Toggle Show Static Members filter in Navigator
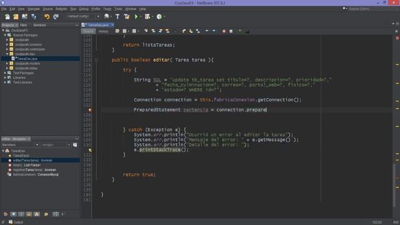Screen dimensions: 400x225 (21, 214)
